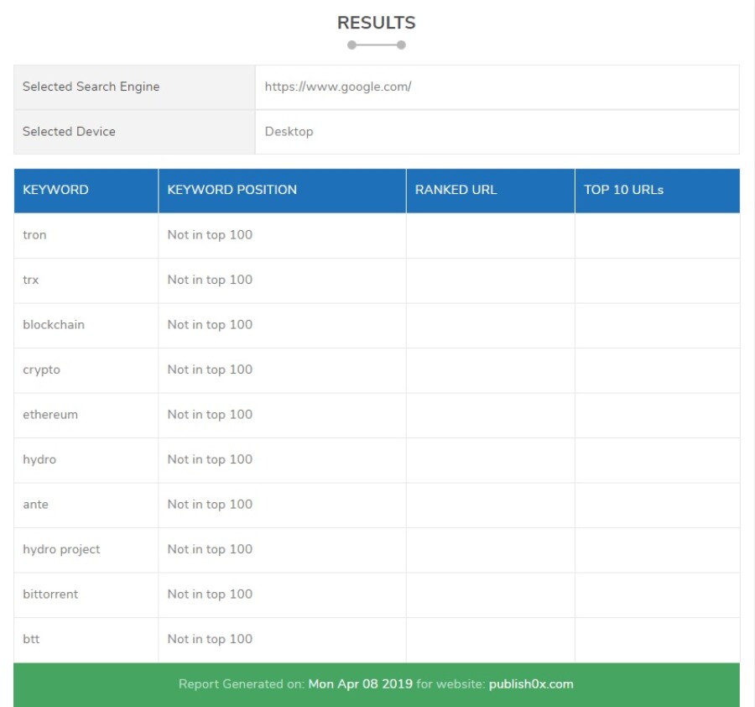Click the 'Desktop' device value
Viewport: 755px width, 707px height.
click(x=289, y=132)
